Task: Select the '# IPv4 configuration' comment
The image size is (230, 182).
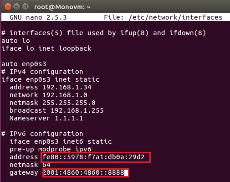Action: click(x=42, y=72)
